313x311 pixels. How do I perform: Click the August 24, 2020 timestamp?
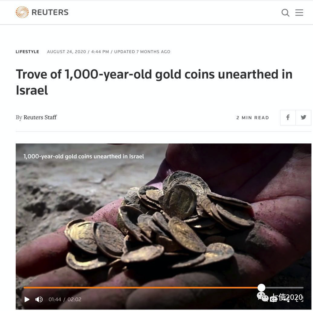[x=67, y=52]
